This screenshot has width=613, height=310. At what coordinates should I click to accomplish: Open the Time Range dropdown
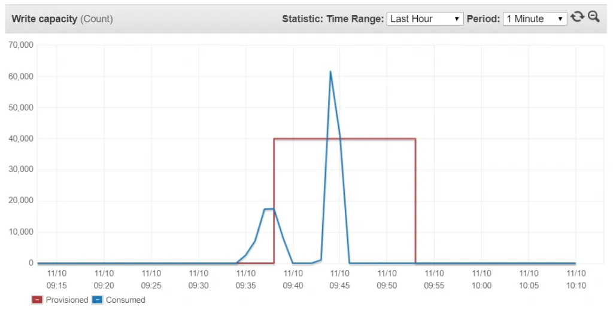pos(425,19)
